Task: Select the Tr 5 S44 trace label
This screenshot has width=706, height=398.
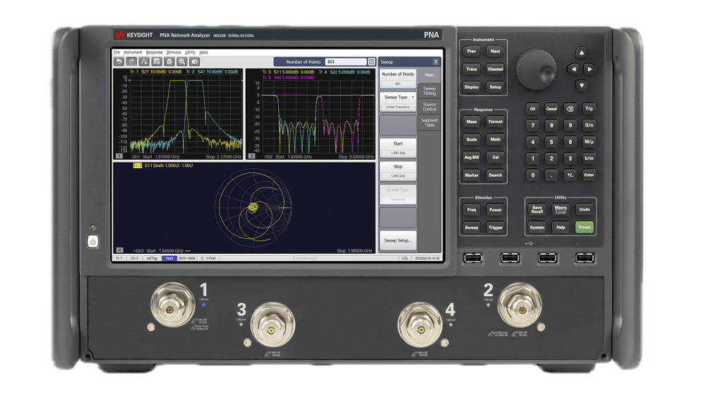Action: 288,78
